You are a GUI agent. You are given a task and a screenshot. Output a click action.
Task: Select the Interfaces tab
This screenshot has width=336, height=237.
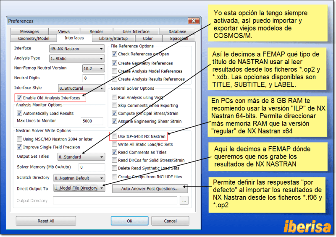[x=74, y=38]
